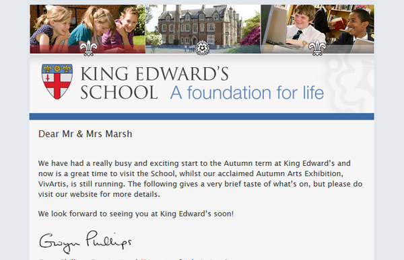Click 'visit our website for more details' text
Screen dimensions: 404x260
tap(99, 194)
